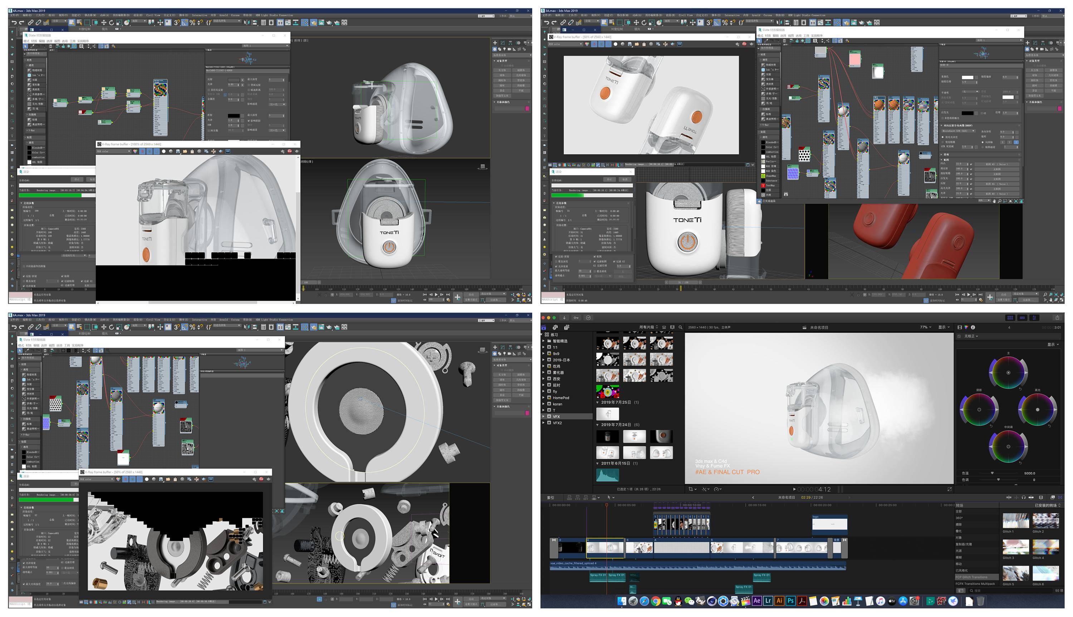
Task: Open Photoshop from the Dock
Action: coord(790,601)
